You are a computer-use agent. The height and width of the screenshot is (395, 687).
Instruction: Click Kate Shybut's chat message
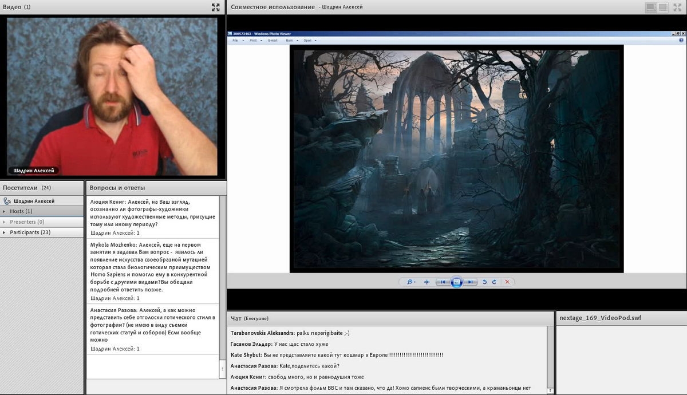[337, 355]
